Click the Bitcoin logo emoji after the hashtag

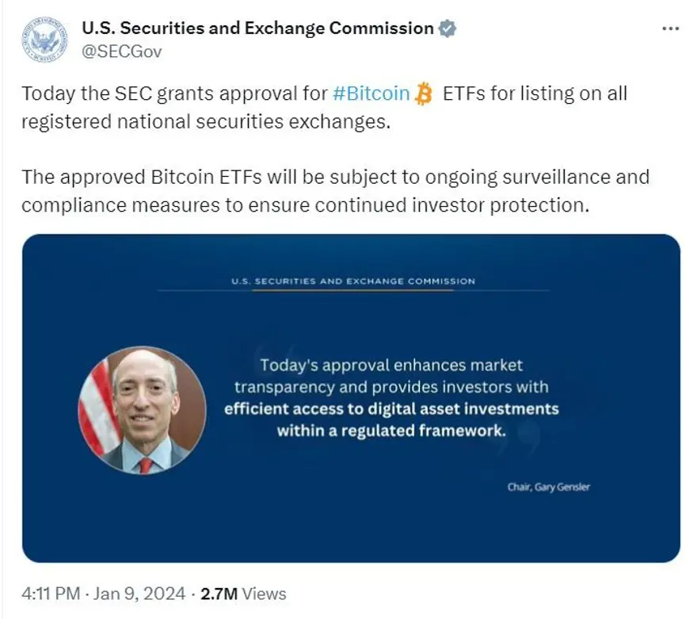coord(425,94)
